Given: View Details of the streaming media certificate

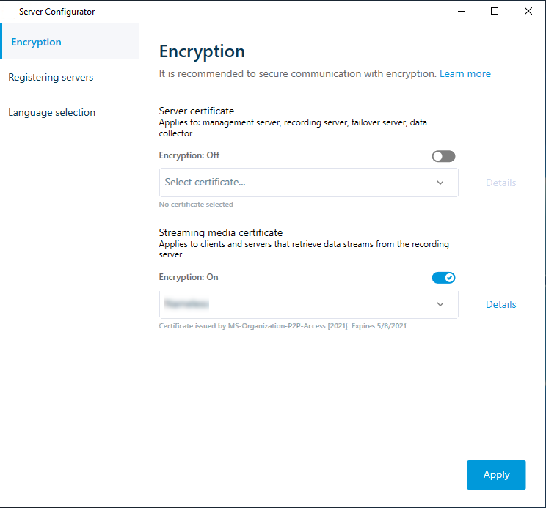Looking at the screenshot, I should point(500,304).
